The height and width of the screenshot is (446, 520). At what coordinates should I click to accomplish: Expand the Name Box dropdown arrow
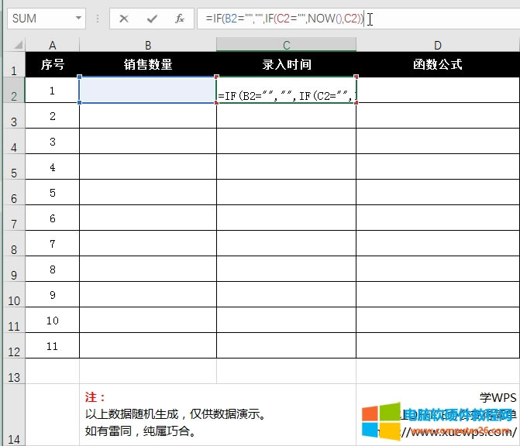pyautogui.click(x=79, y=19)
